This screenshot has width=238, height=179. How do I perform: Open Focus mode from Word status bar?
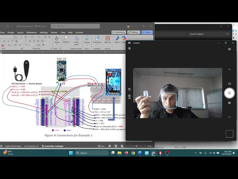(101, 146)
